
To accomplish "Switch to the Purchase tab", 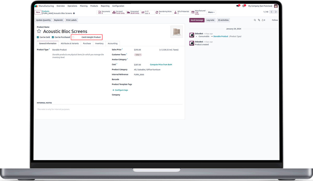I will [87, 43].
